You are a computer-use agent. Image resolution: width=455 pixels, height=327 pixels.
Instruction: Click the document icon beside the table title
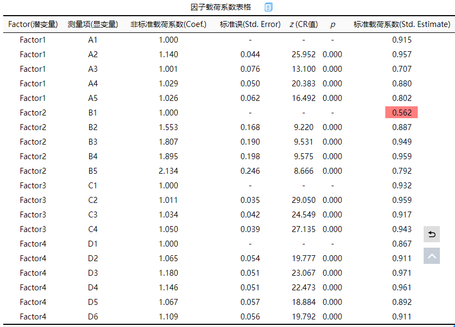tap(269, 7)
